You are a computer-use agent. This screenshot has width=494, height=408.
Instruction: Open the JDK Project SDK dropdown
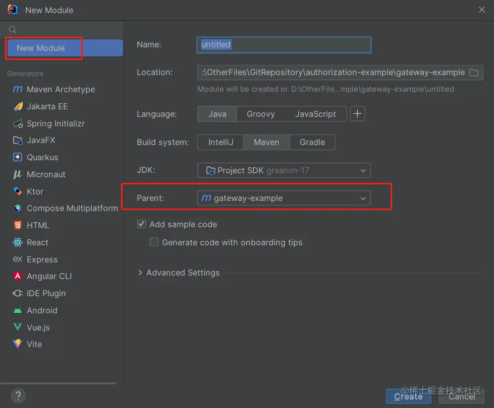[284, 170]
